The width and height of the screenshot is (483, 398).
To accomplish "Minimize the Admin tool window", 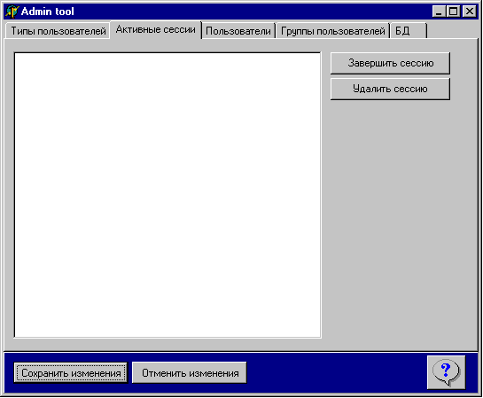I will [x=439, y=12].
